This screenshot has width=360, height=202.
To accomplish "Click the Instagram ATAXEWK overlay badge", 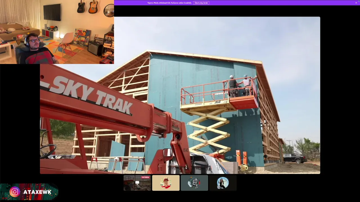I will point(29,192).
